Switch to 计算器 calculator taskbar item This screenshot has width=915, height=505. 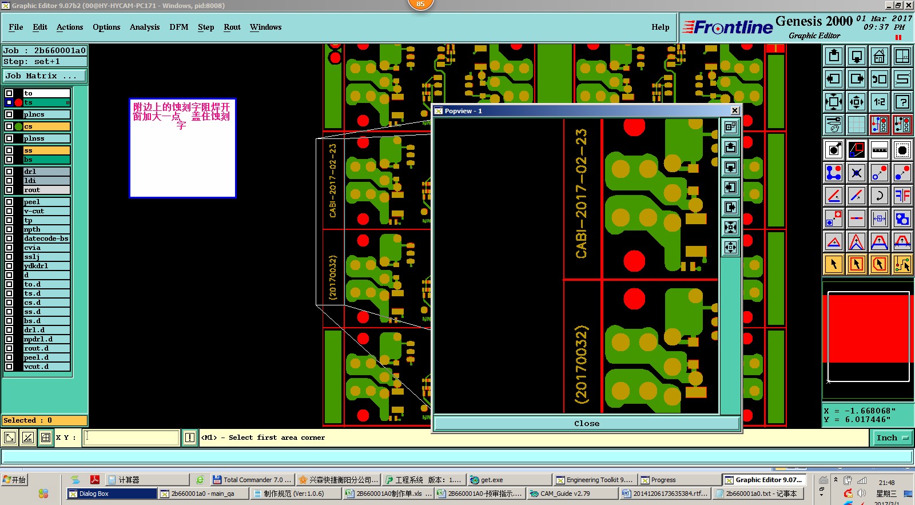148,480
